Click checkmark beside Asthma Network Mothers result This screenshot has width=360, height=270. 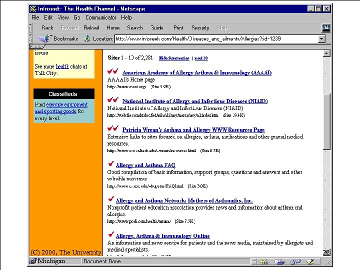[111, 199]
